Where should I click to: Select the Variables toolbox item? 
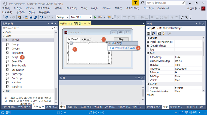click(x=17, y=87)
